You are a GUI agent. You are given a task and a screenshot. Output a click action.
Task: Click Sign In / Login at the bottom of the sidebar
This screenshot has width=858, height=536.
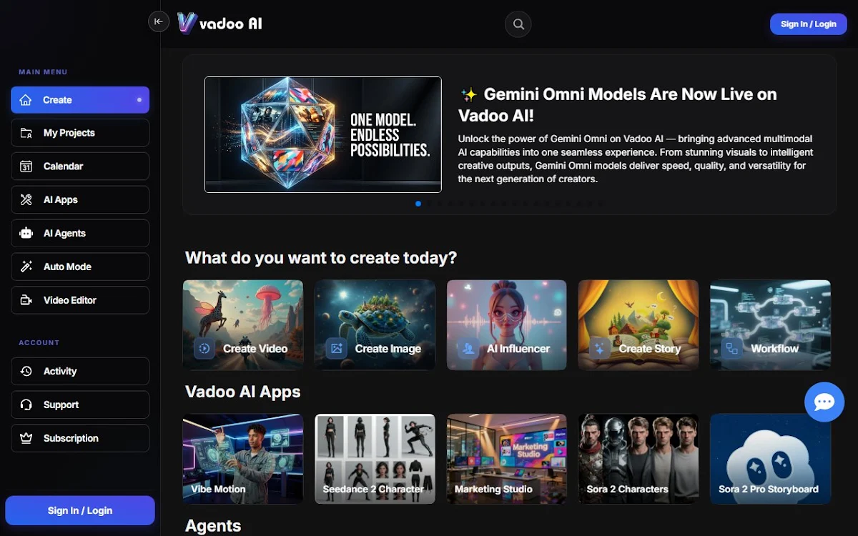pos(80,511)
